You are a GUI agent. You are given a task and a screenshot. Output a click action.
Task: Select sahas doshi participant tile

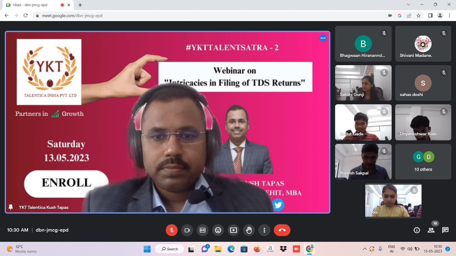pyautogui.click(x=423, y=82)
